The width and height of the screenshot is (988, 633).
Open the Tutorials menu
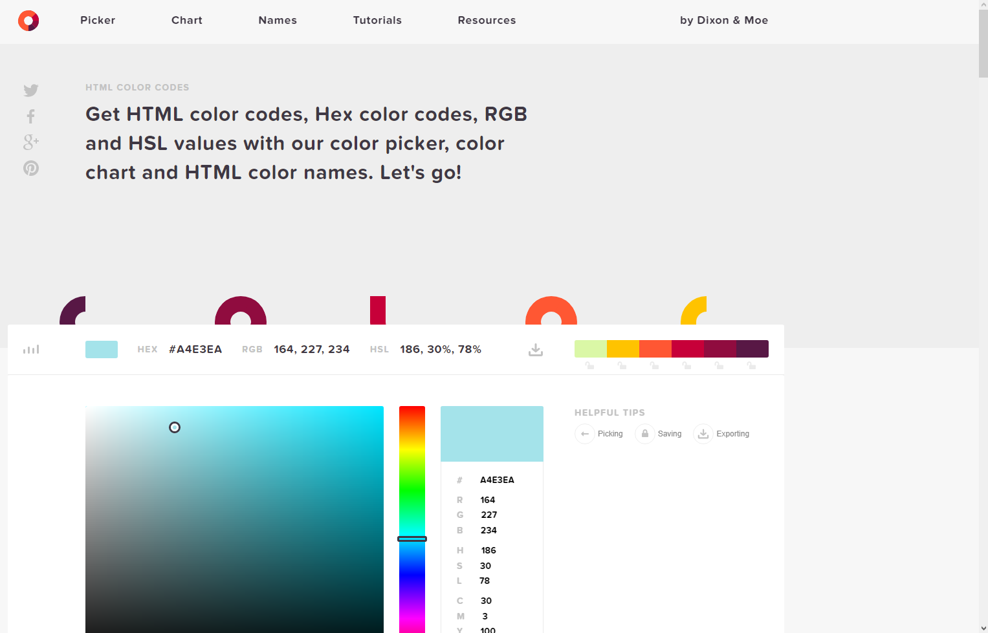coord(377,20)
